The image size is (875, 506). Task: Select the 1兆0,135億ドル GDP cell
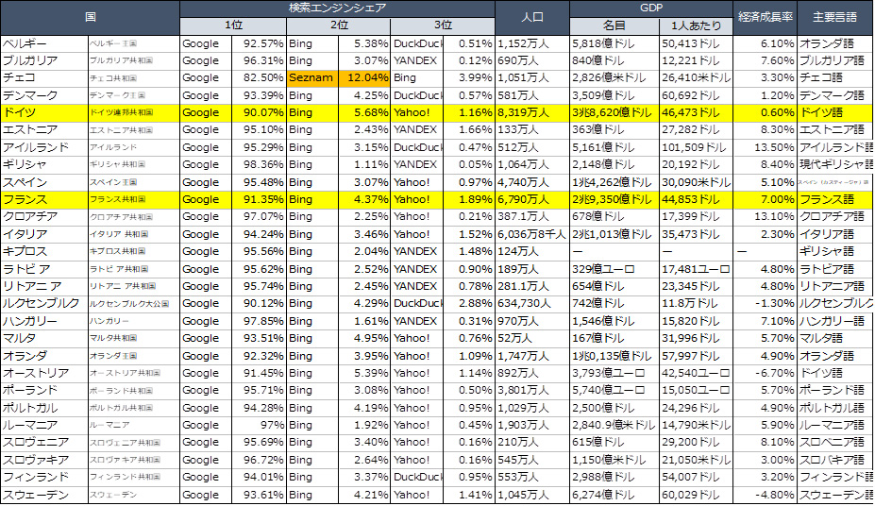[614, 355]
